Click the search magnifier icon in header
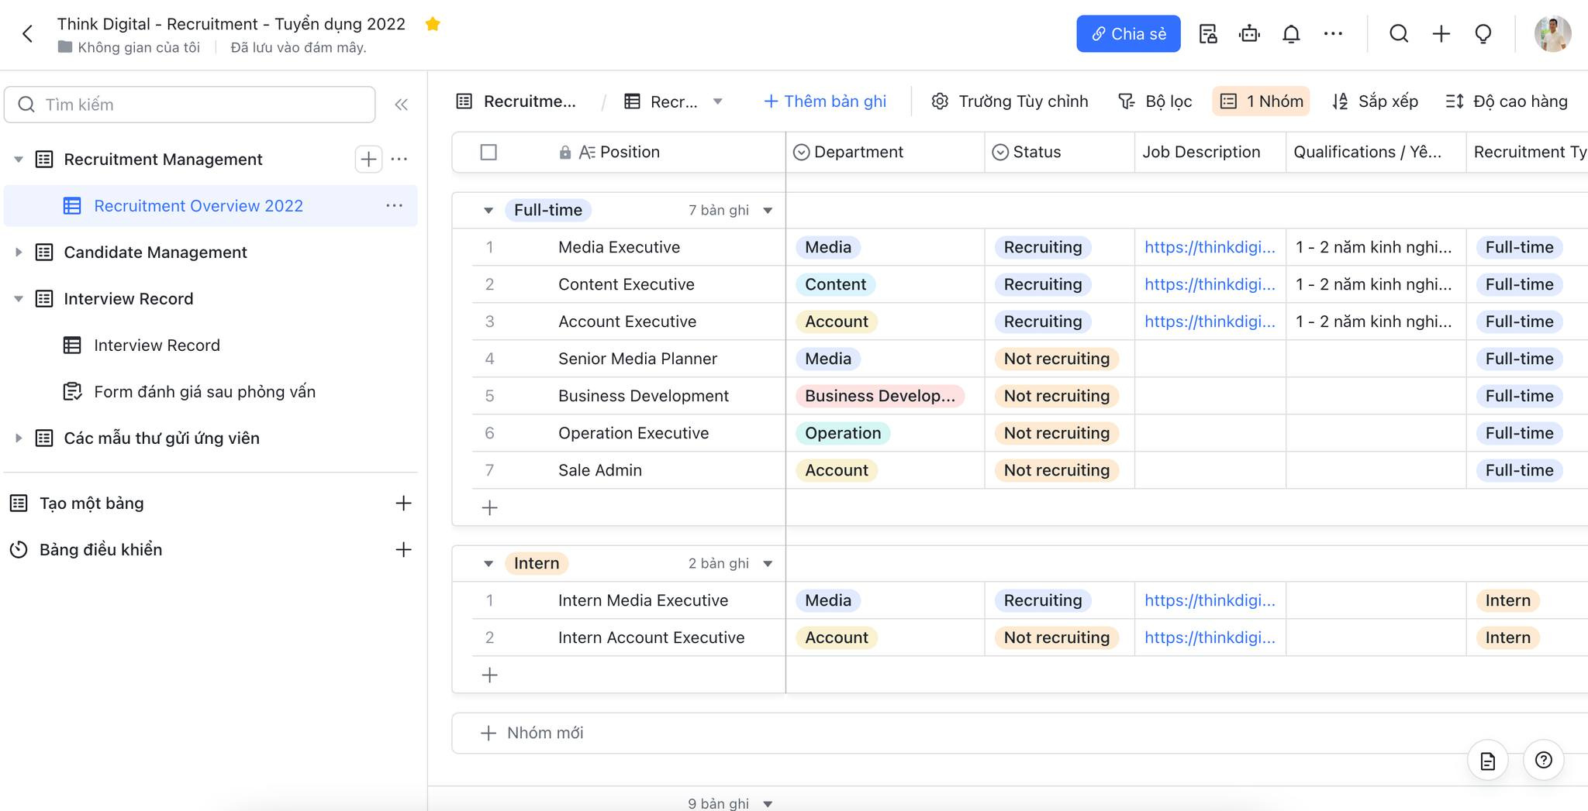This screenshot has width=1588, height=811. [1399, 34]
